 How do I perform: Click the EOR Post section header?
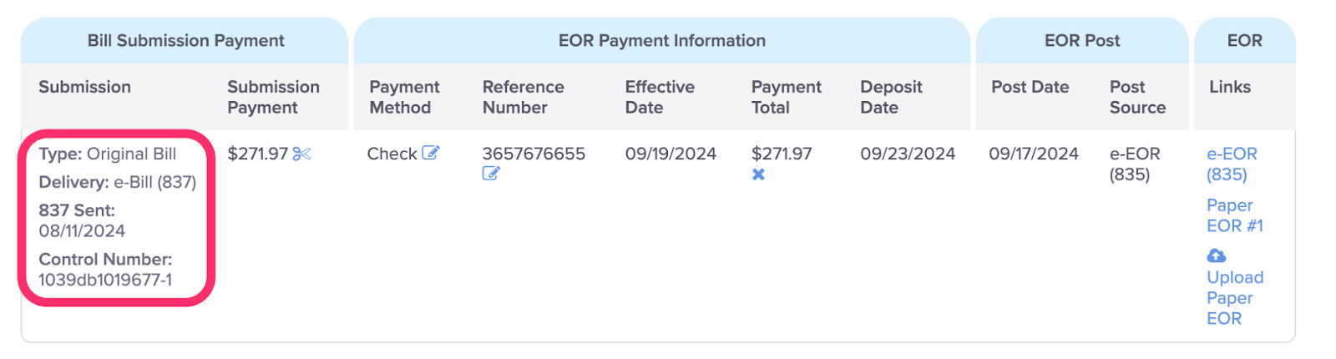coord(1082,41)
